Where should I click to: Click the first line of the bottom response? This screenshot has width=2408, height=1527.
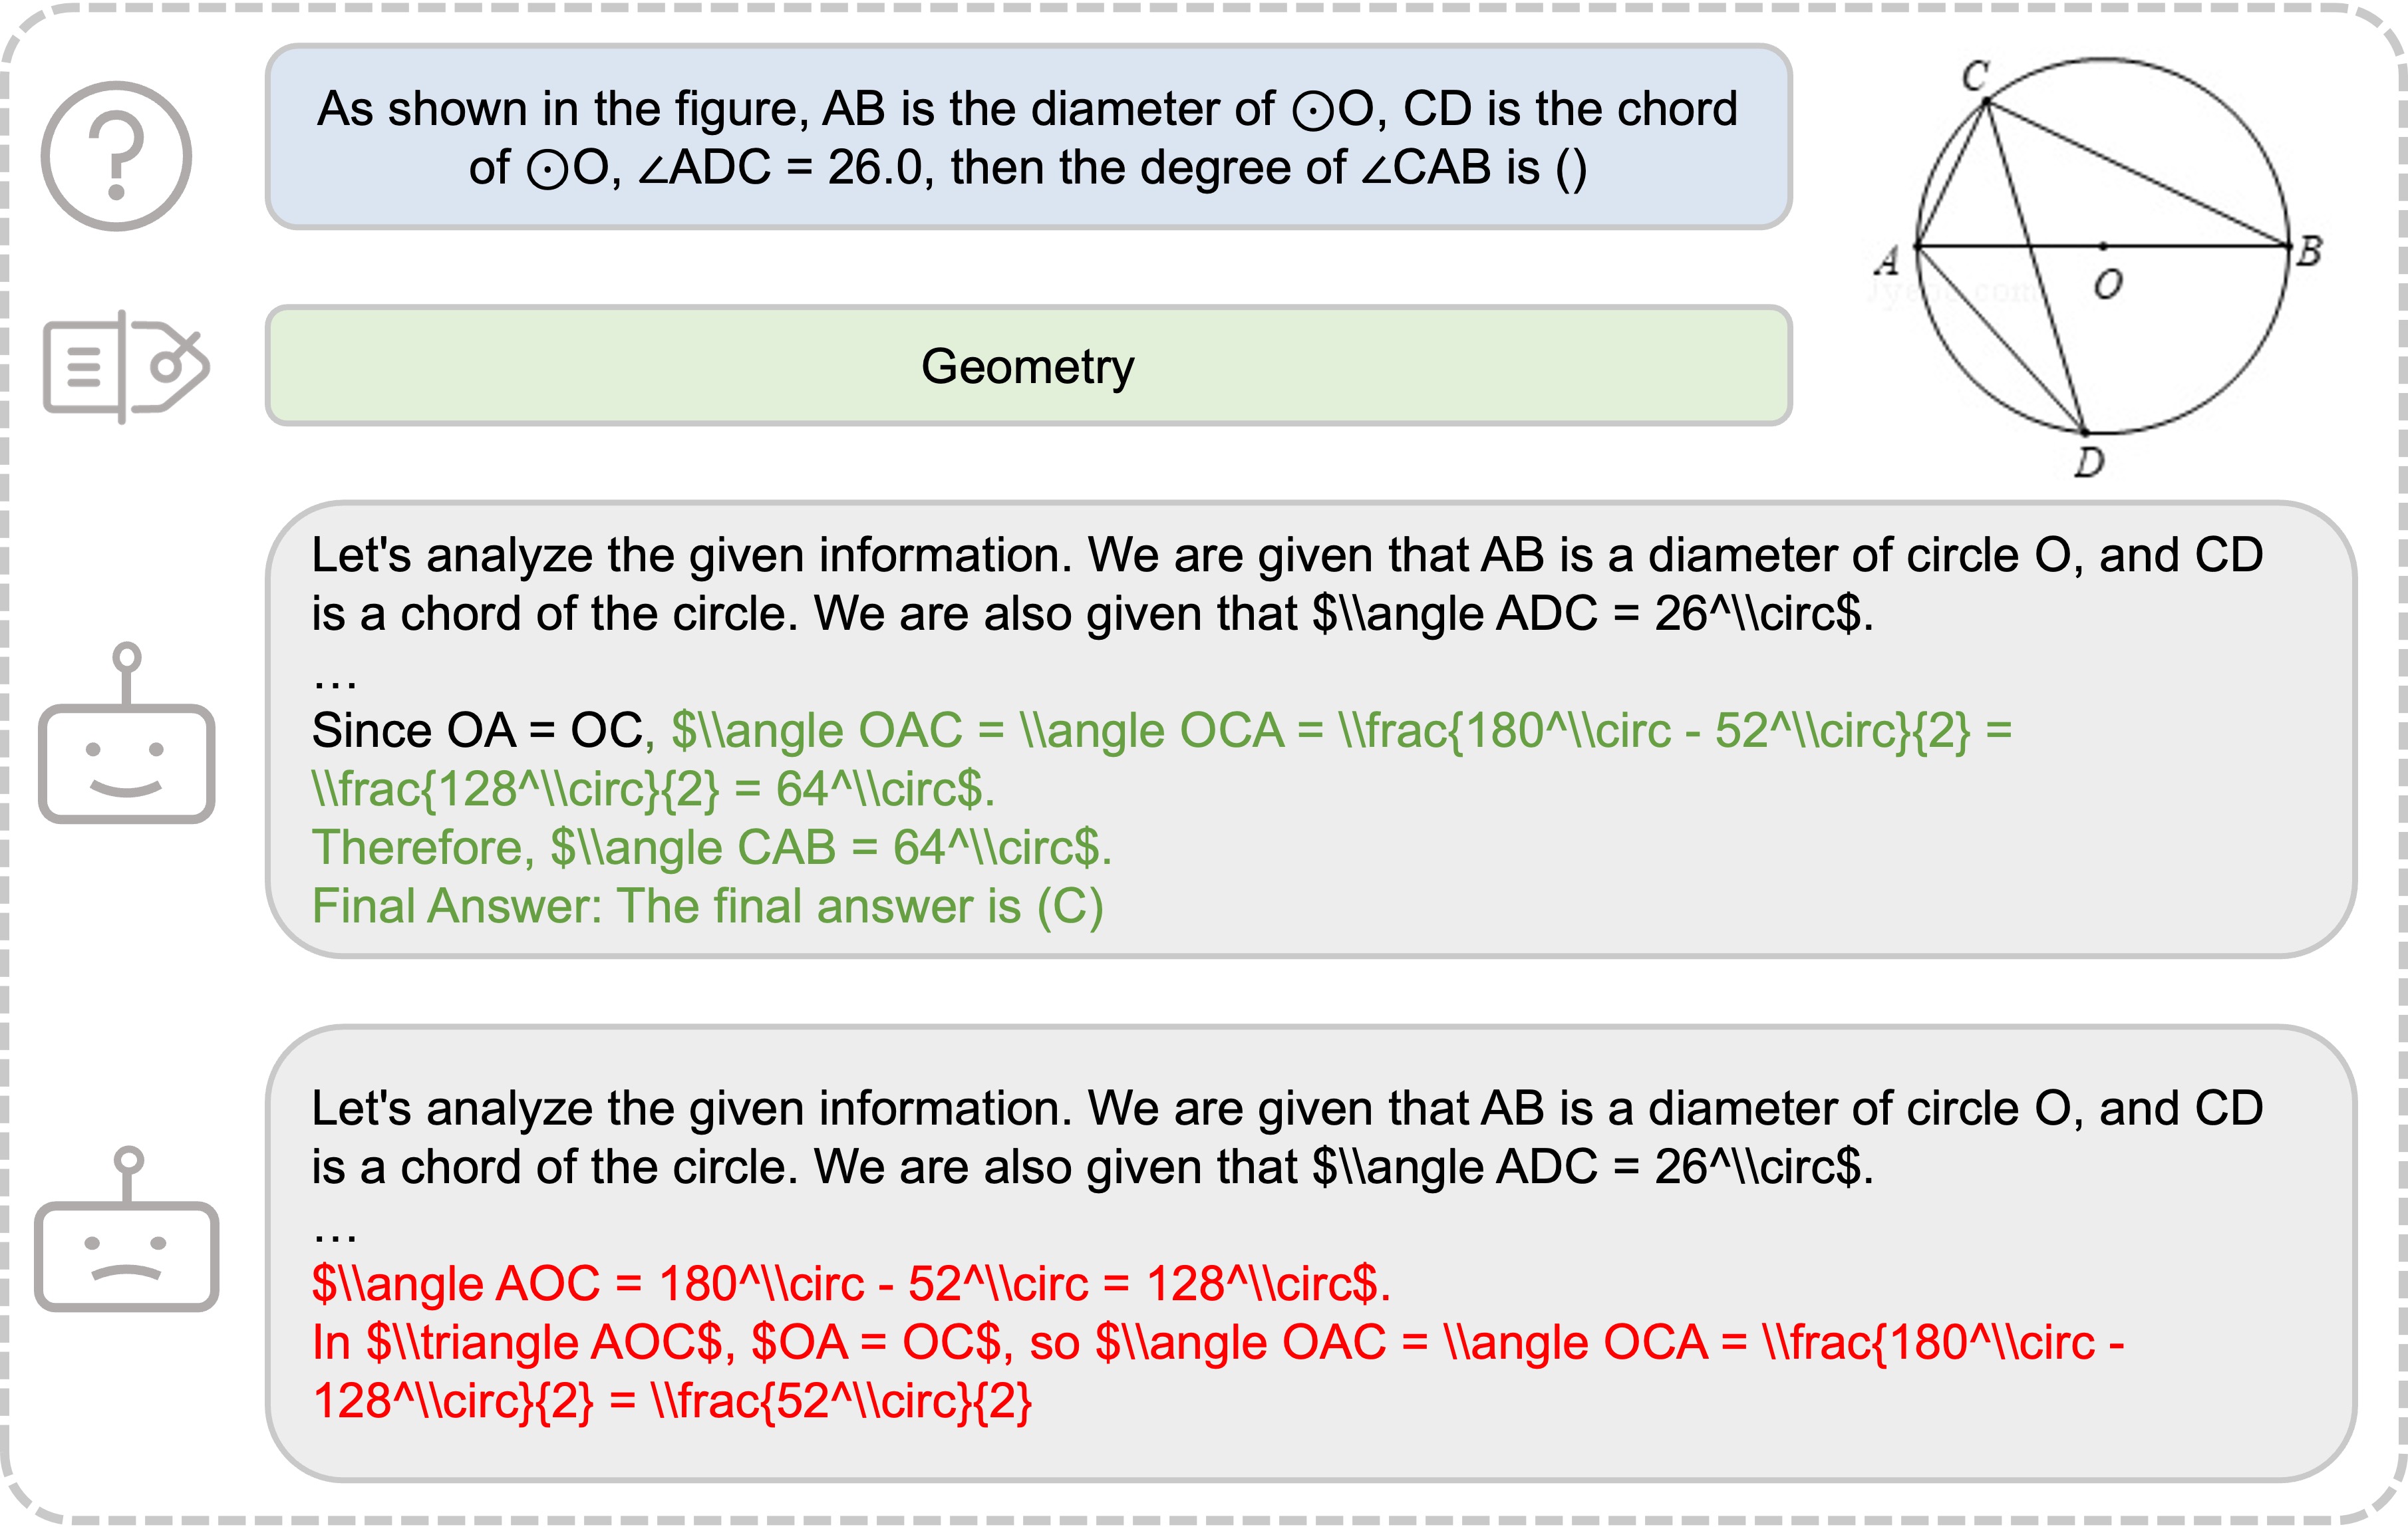1287,1109
